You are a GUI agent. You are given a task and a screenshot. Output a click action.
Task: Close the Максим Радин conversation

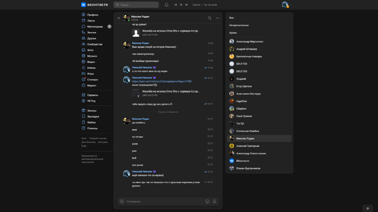pos(119,18)
